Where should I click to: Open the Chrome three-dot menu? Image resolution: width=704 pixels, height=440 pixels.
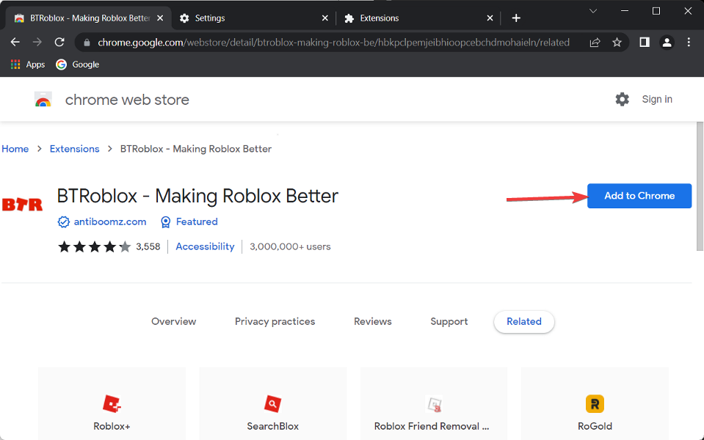pyautogui.click(x=689, y=42)
